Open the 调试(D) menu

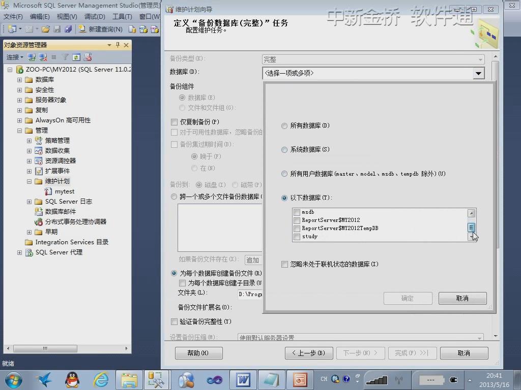pyautogui.click(x=94, y=17)
